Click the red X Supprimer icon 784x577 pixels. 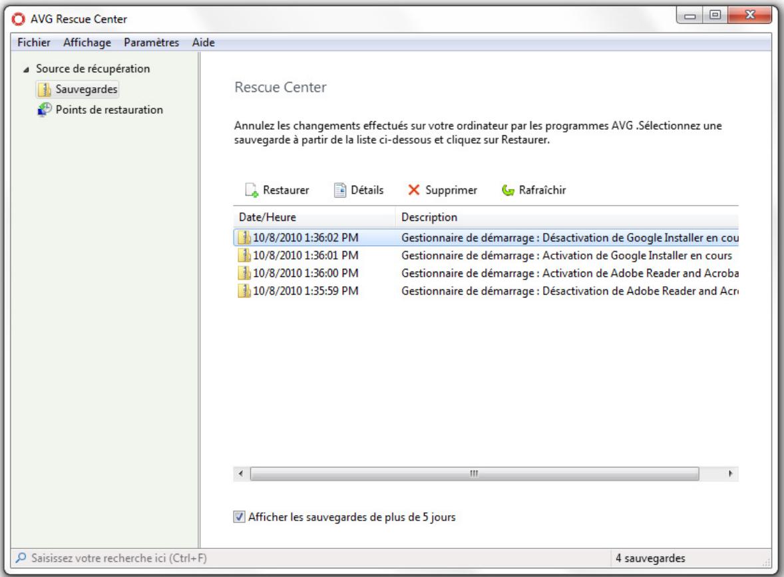(x=413, y=190)
